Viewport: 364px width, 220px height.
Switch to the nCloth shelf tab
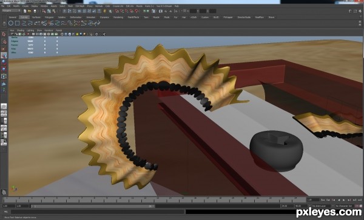click(194, 17)
